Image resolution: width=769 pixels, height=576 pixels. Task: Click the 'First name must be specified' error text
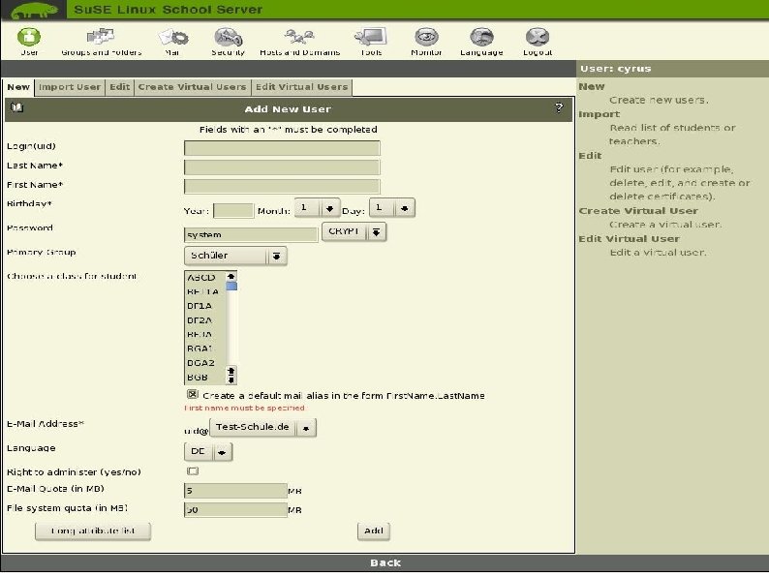pos(244,408)
